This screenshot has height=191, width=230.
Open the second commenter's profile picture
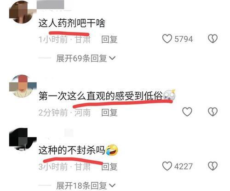pyautogui.click(x=23, y=86)
